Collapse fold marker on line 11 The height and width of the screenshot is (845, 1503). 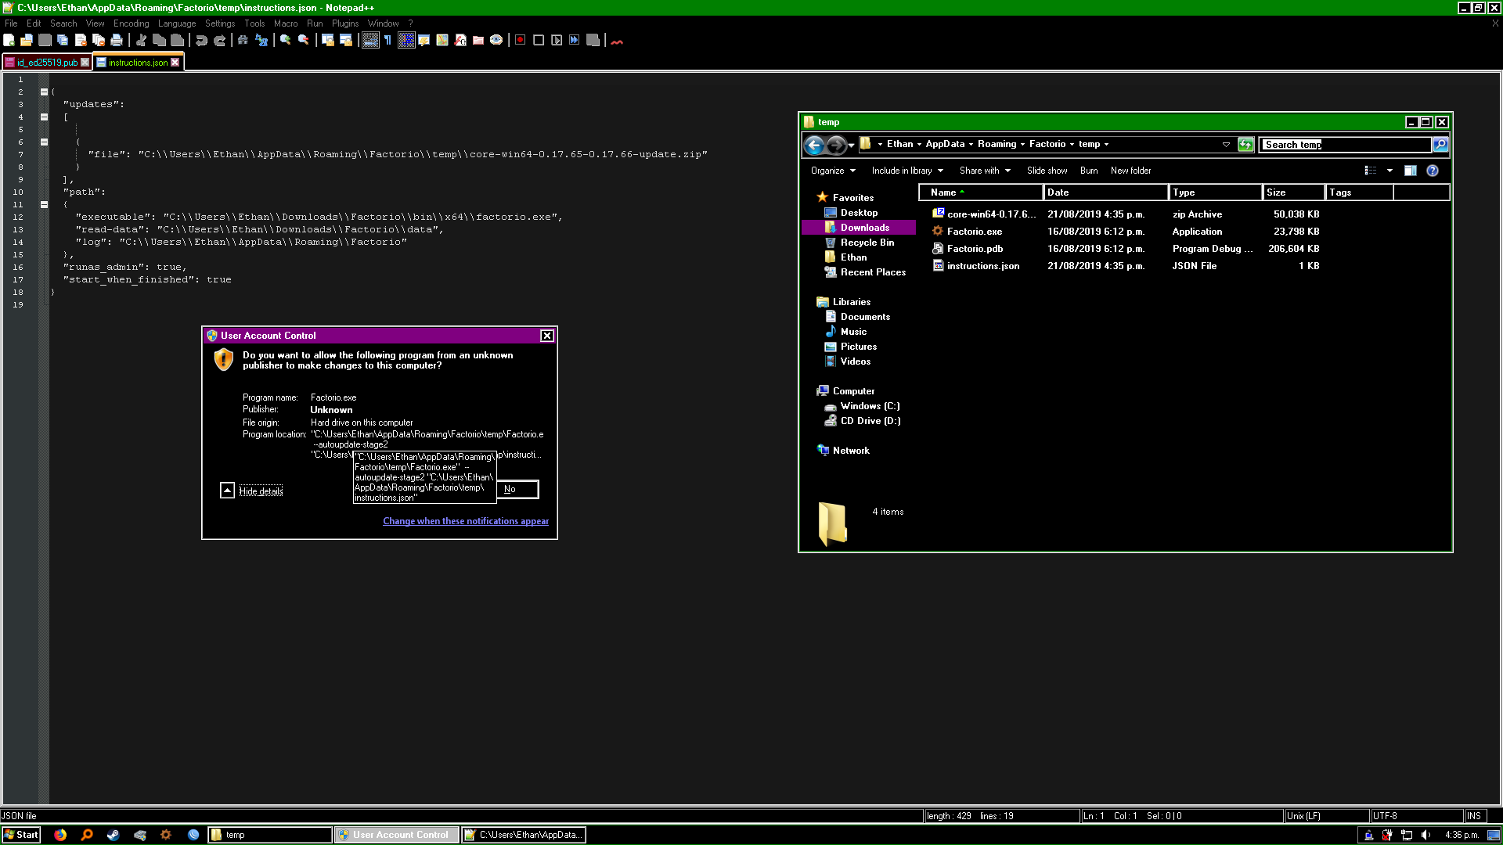click(44, 204)
